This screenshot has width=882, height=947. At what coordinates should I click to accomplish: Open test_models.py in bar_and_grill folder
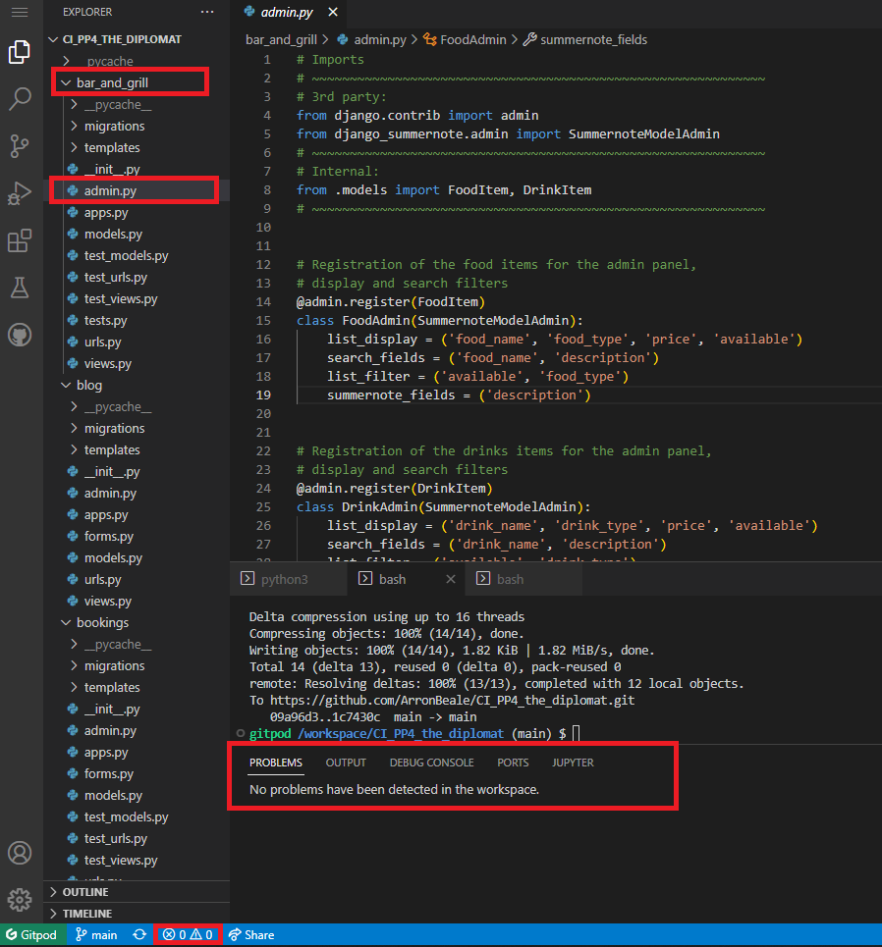[126, 256]
